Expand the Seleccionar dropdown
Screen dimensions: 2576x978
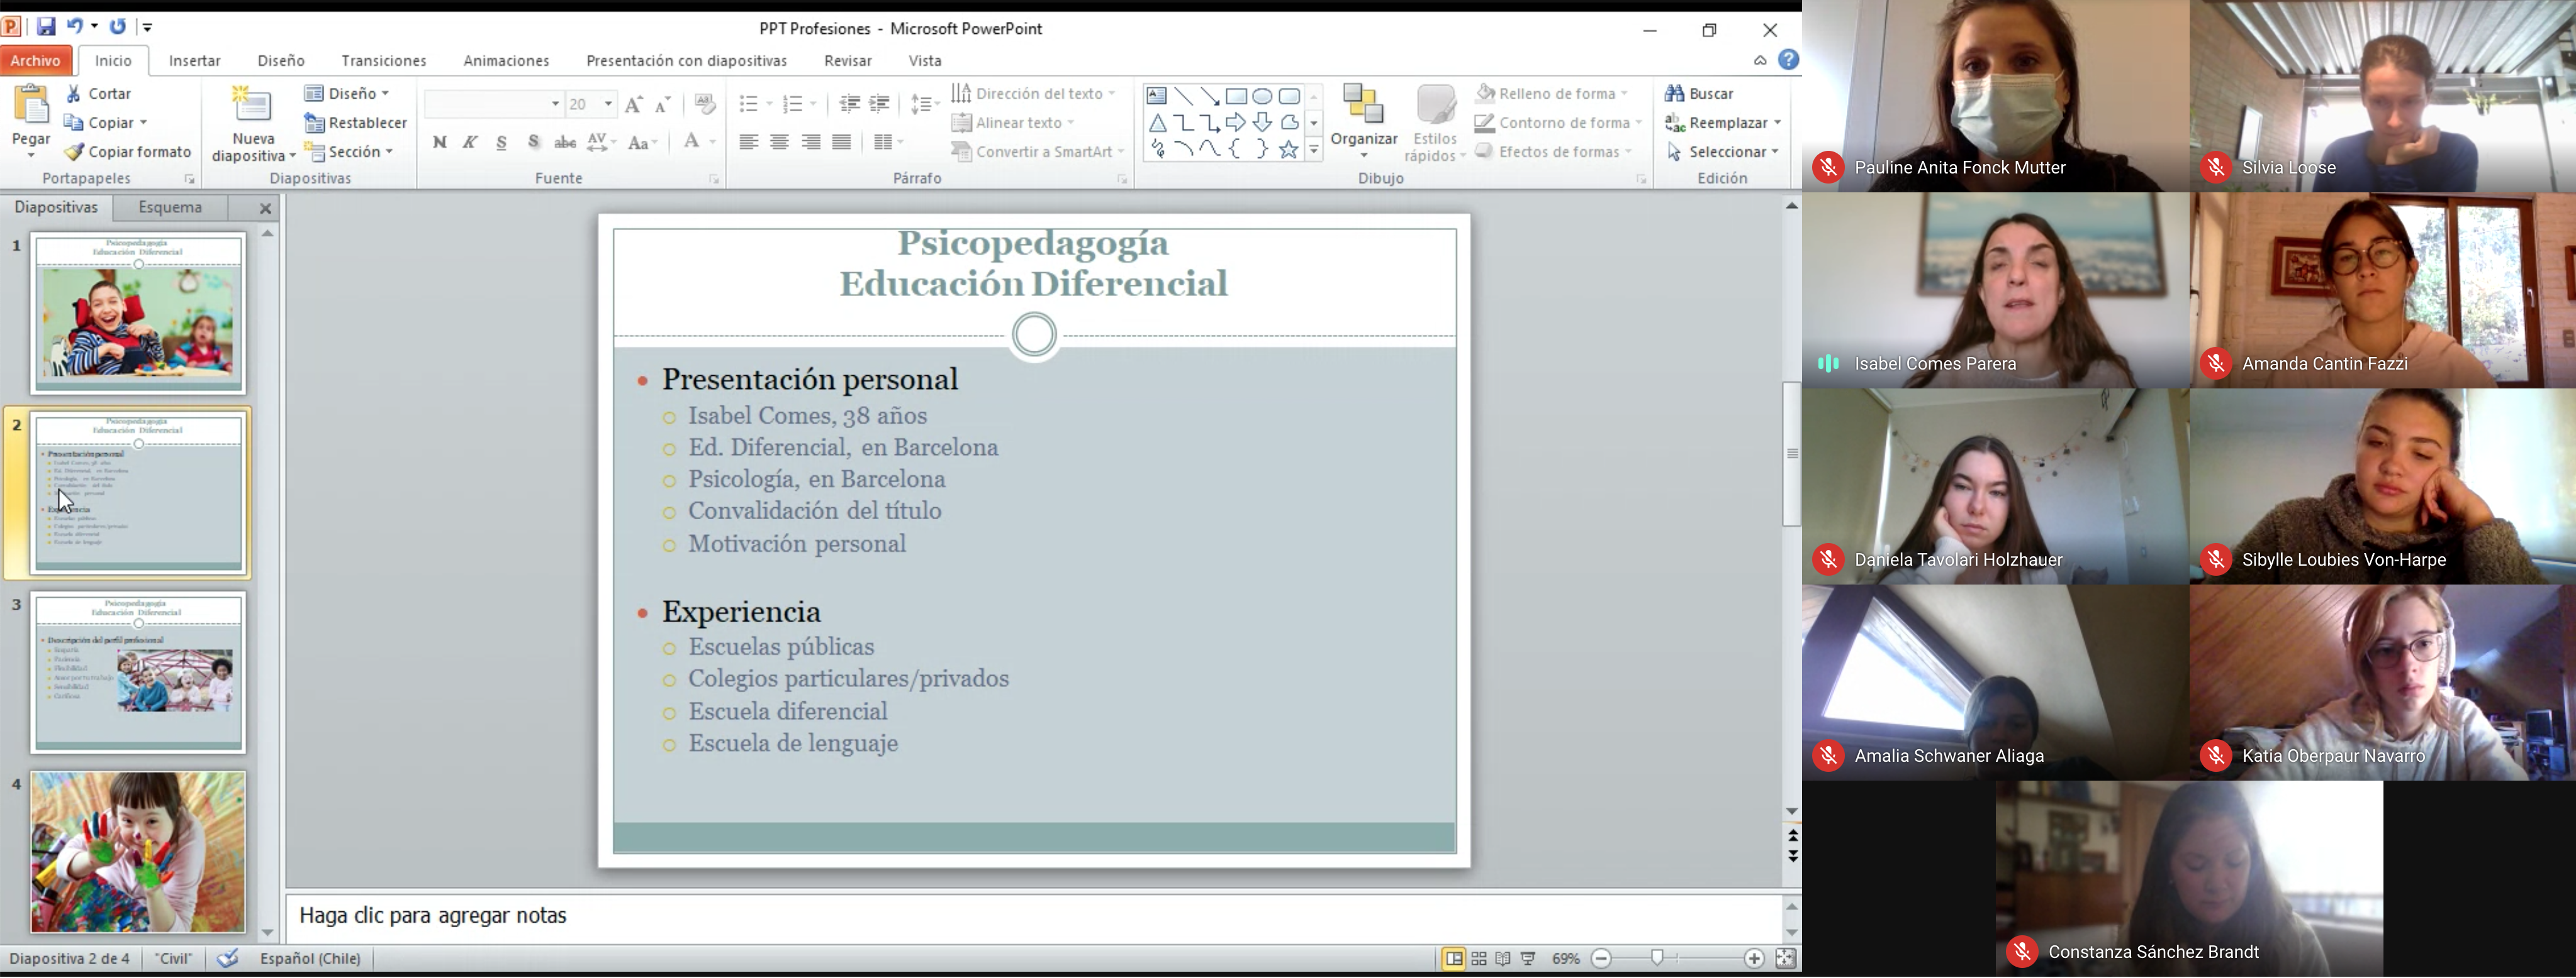(1775, 152)
